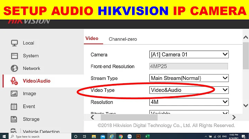
Task: Click the vertical scrollbar down arrow
Action: tap(246, 105)
